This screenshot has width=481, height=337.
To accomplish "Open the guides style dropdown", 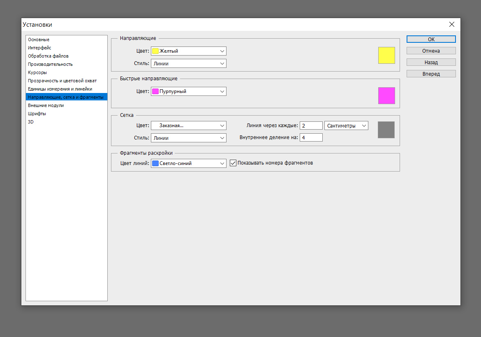I will [189, 63].
